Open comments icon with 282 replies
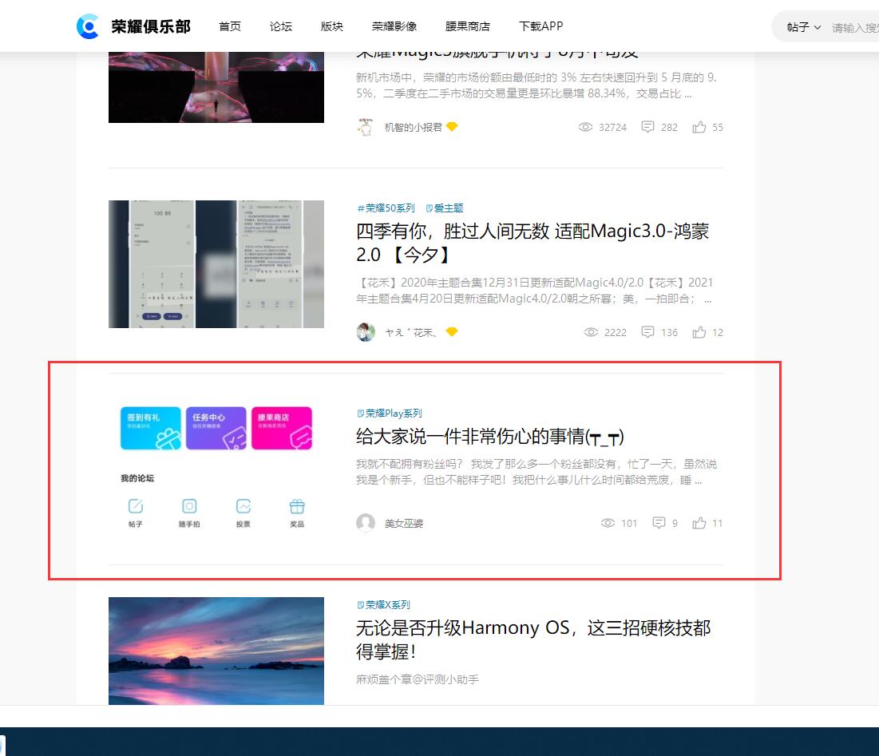This screenshot has width=879, height=756. (647, 127)
